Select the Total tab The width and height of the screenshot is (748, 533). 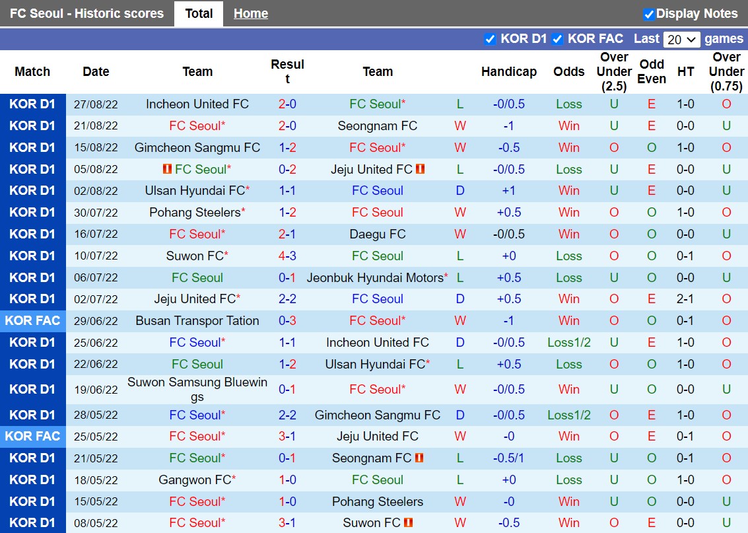click(x=198, y=13)
